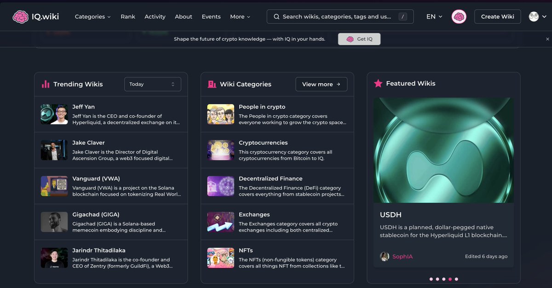Click View more categories button
The width and height of the screenshot is (552, 288).
(321, 84)
